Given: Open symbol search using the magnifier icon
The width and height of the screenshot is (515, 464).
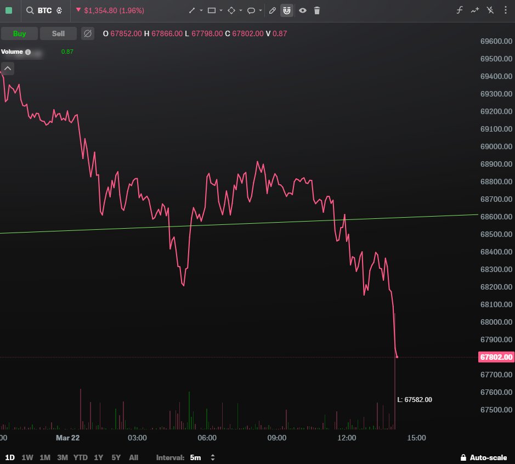Looking at the screenshot, I should (30, 10).
